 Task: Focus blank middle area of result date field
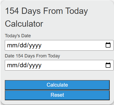click(x=73, y=65)
